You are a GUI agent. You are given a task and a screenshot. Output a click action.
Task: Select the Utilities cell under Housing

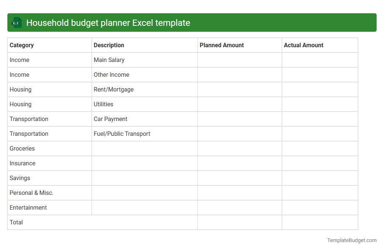pyautogui.click(x=103, y=104)
